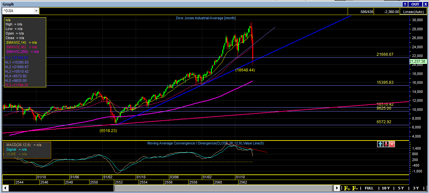
Task: Click the 15395.83 horizontal line label
Action: (x=385, y=82)
